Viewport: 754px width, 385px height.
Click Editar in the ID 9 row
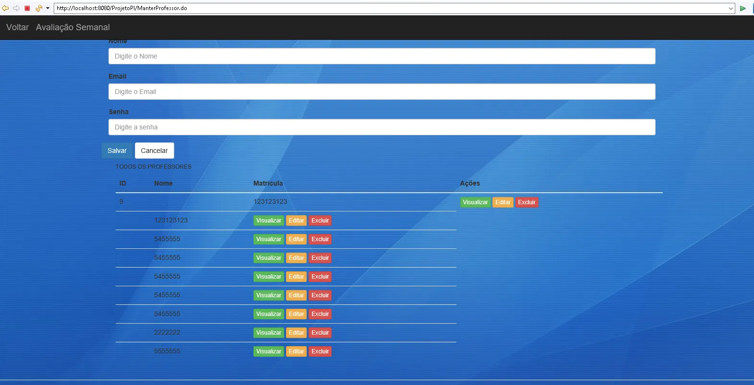tap(503, 202)
